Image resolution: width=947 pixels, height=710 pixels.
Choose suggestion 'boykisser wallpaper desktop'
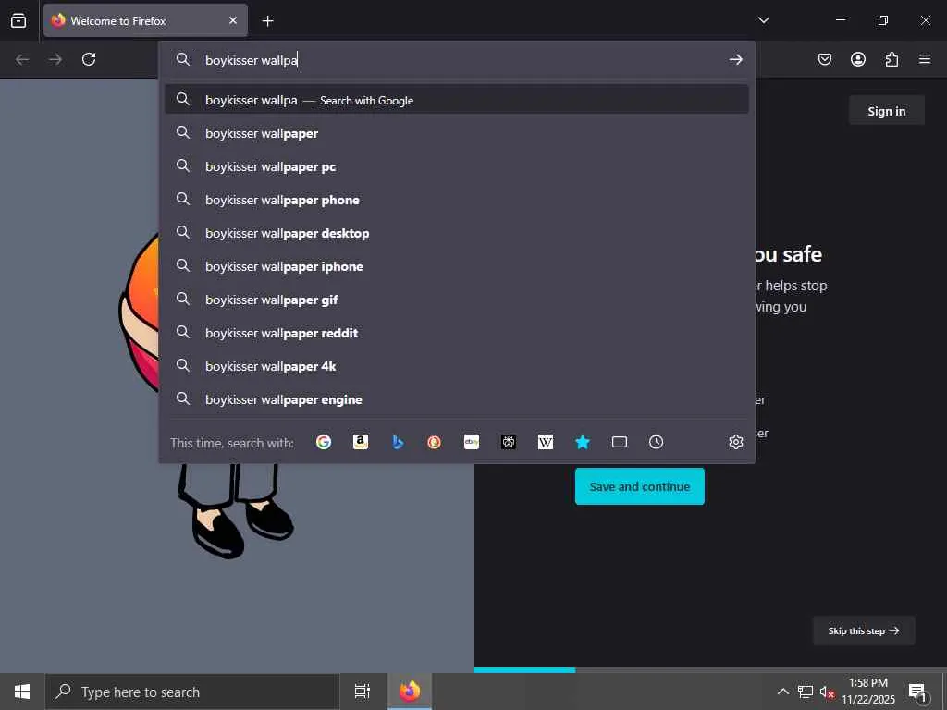click(457, 232)
